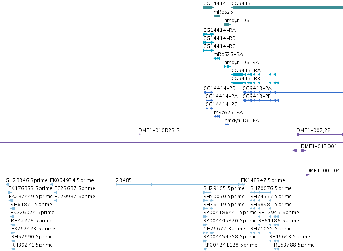Click the CG14414 gene label
The height and width of the screenshot is (251, 343).
(214, 4)
